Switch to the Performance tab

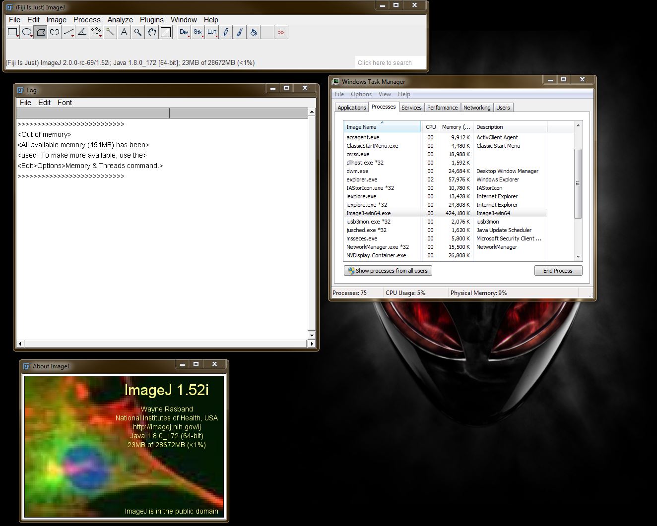[x=442, y=108]
